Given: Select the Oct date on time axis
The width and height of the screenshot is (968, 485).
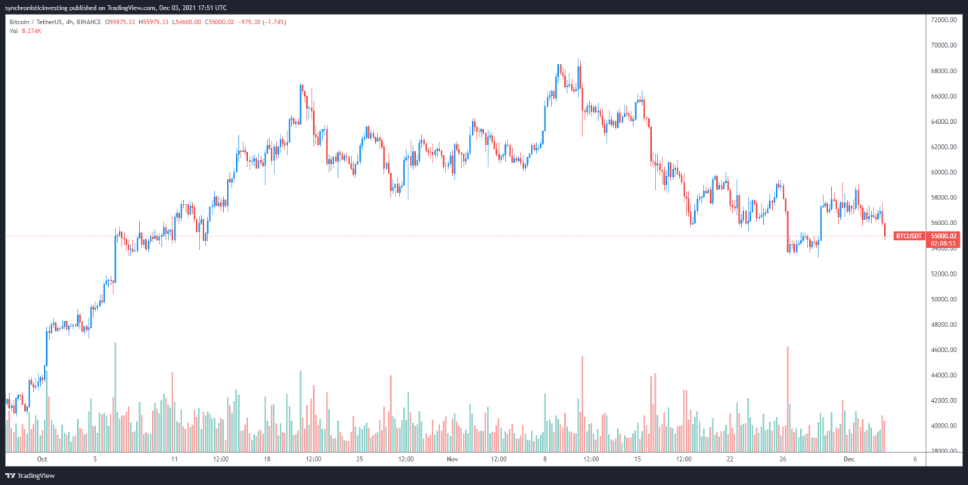Looking at the screenshot, I should pyautogui.click(x=42, y=459).
